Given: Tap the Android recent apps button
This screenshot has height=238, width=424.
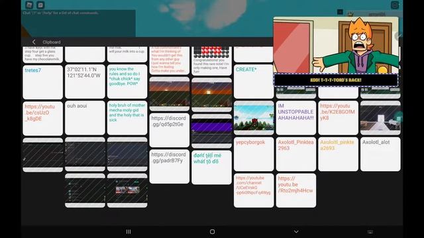Looking at the screenshot, I should [129, 231].
